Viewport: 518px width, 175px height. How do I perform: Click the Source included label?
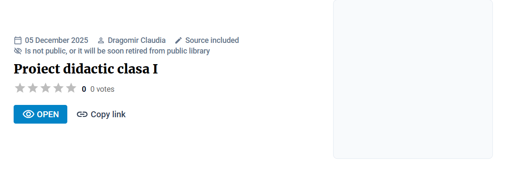(212, 40)
